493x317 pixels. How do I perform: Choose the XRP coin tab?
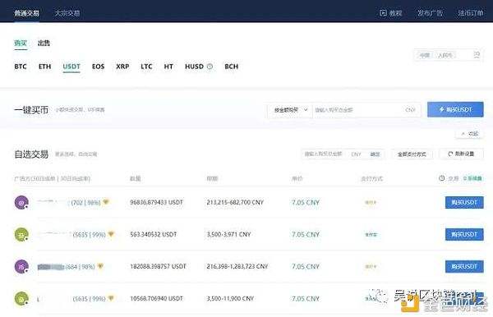point(122,67)
